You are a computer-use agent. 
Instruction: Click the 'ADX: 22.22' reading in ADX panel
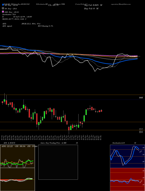(7, 146)
